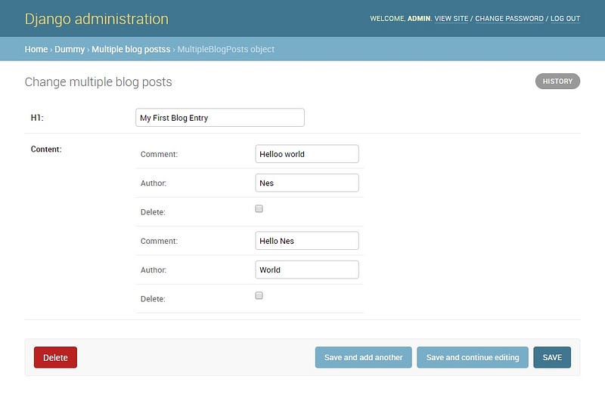Click the Log Out link
The width and height of the screenshot is (605, 413).
(565, 18)
